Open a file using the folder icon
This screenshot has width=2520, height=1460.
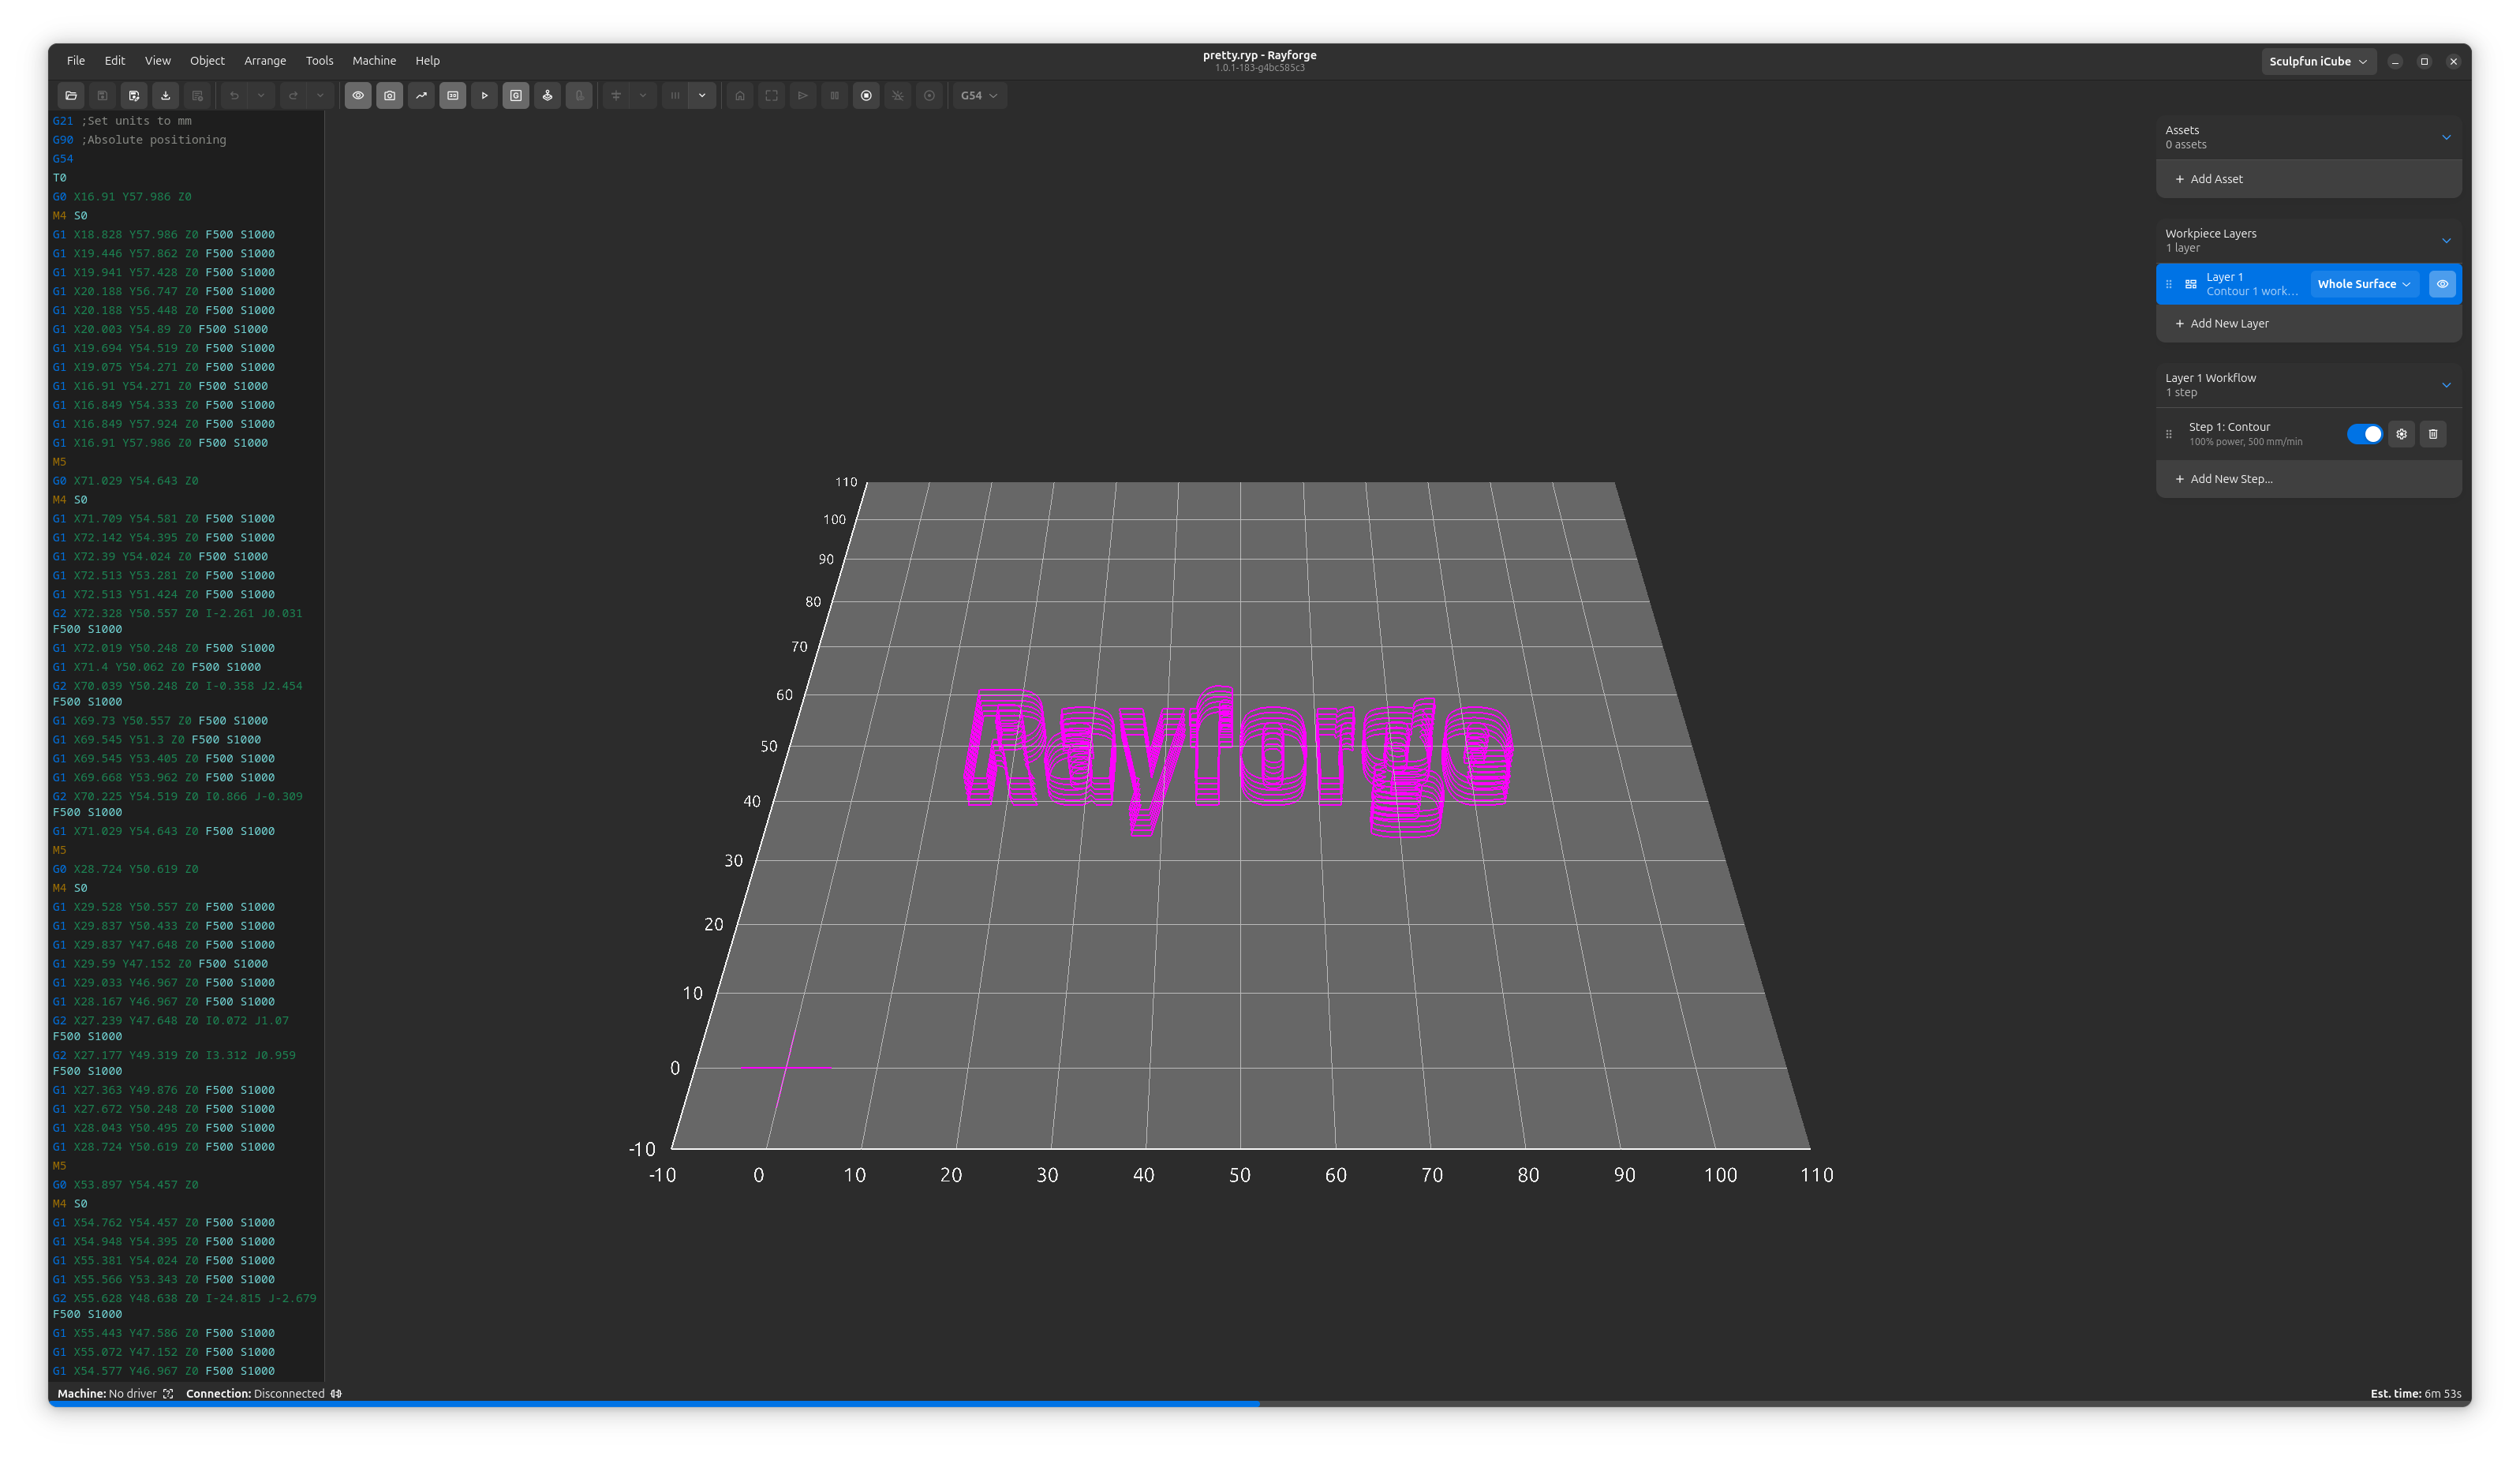pos(71,95)
